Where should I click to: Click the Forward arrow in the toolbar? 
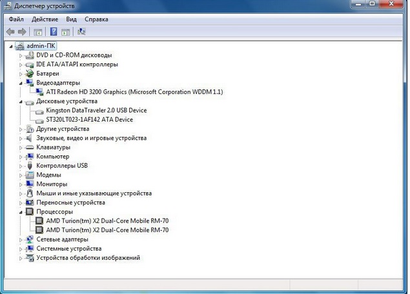(22, 31)
